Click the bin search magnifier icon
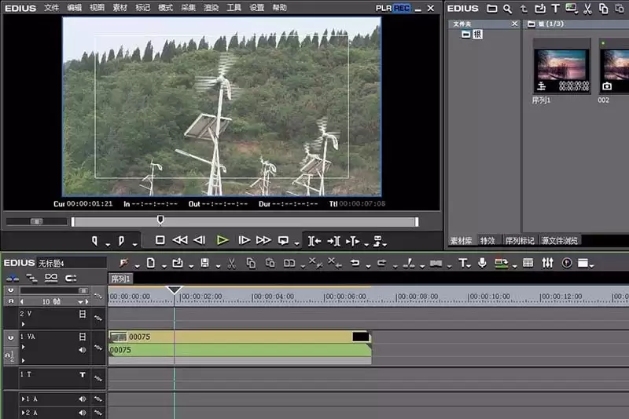 coord(507,9)
